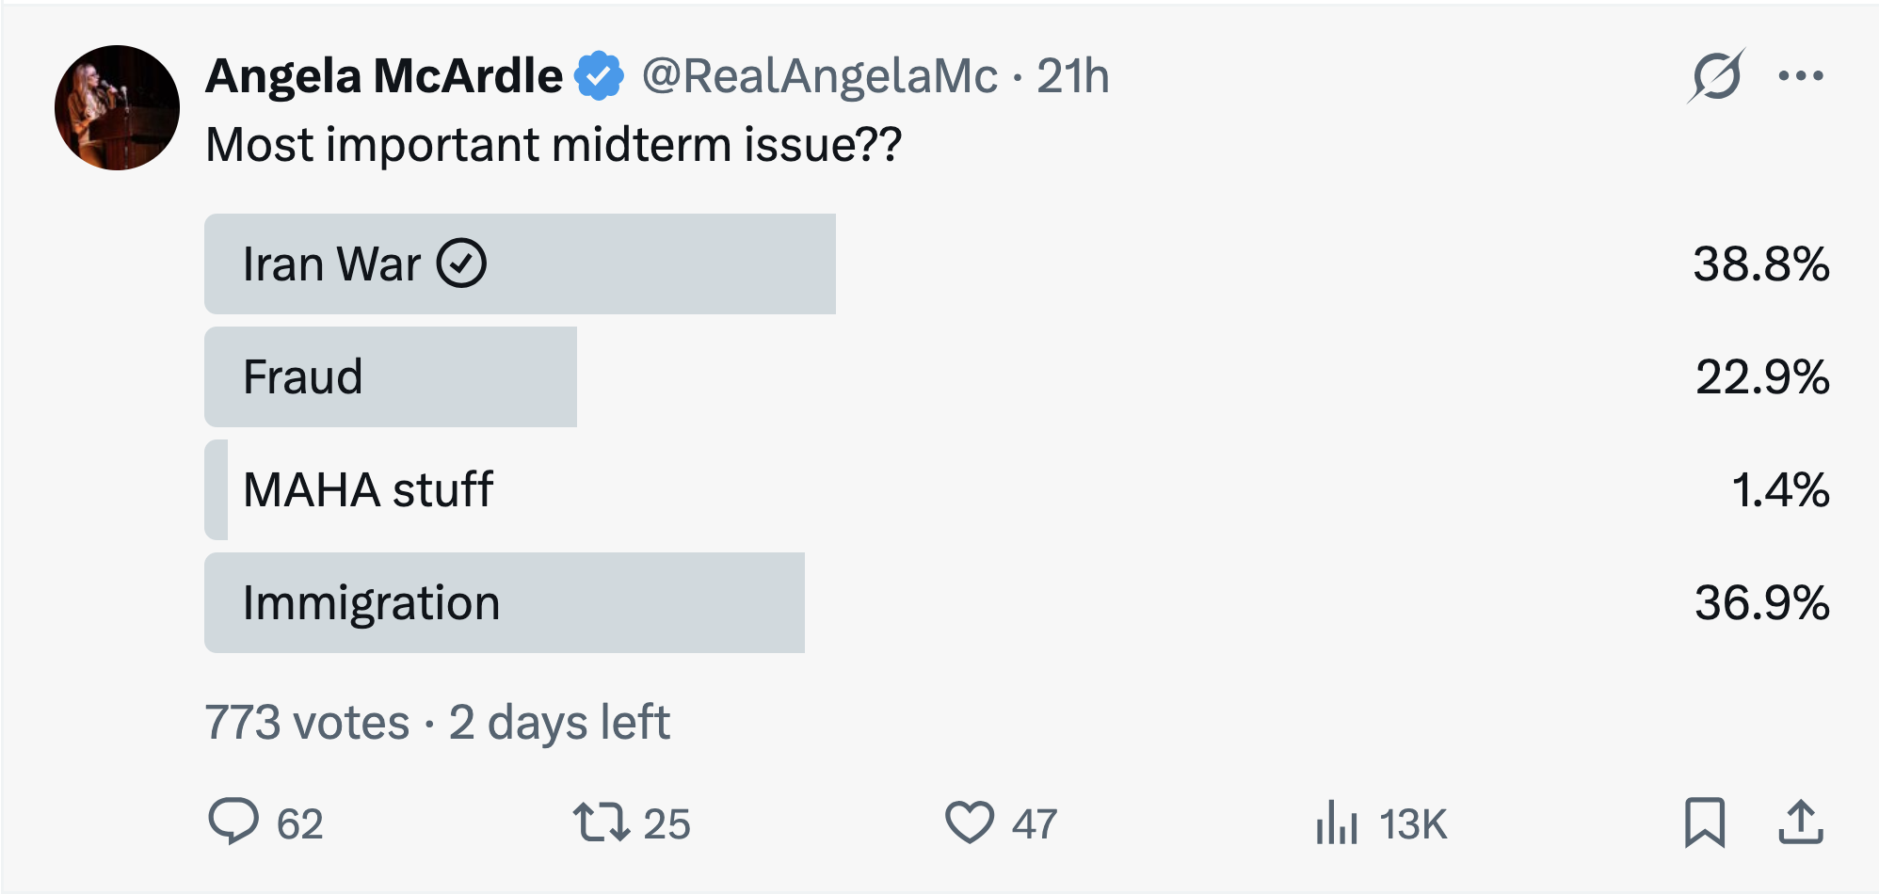Choose the MAHA stuff poll option
Image resolution: width=1879 pixels, height=894 pixels.
click(368, 490)
